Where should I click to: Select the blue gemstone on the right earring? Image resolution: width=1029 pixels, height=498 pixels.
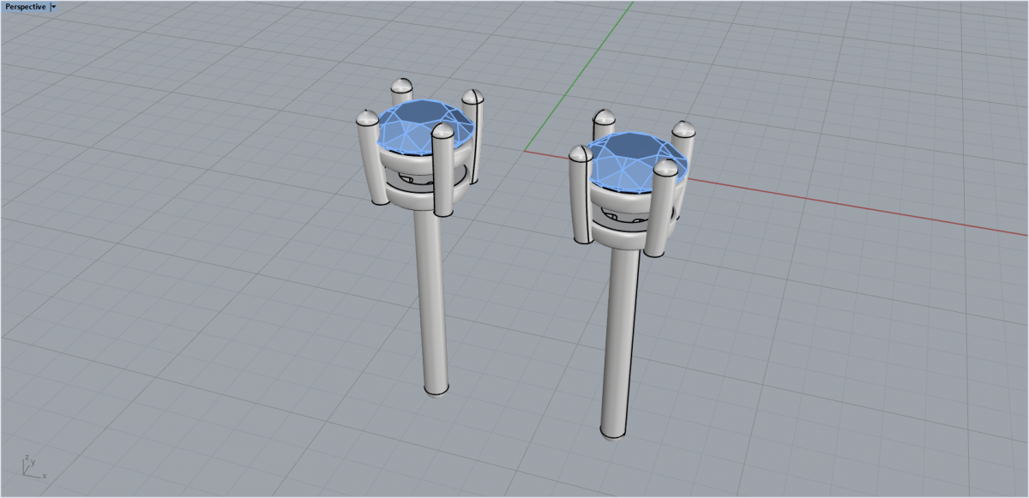pyautogui.click(x=635, y=160)
